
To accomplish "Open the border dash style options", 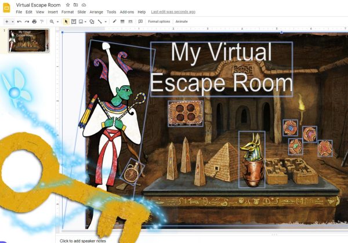I will (130, 21).
